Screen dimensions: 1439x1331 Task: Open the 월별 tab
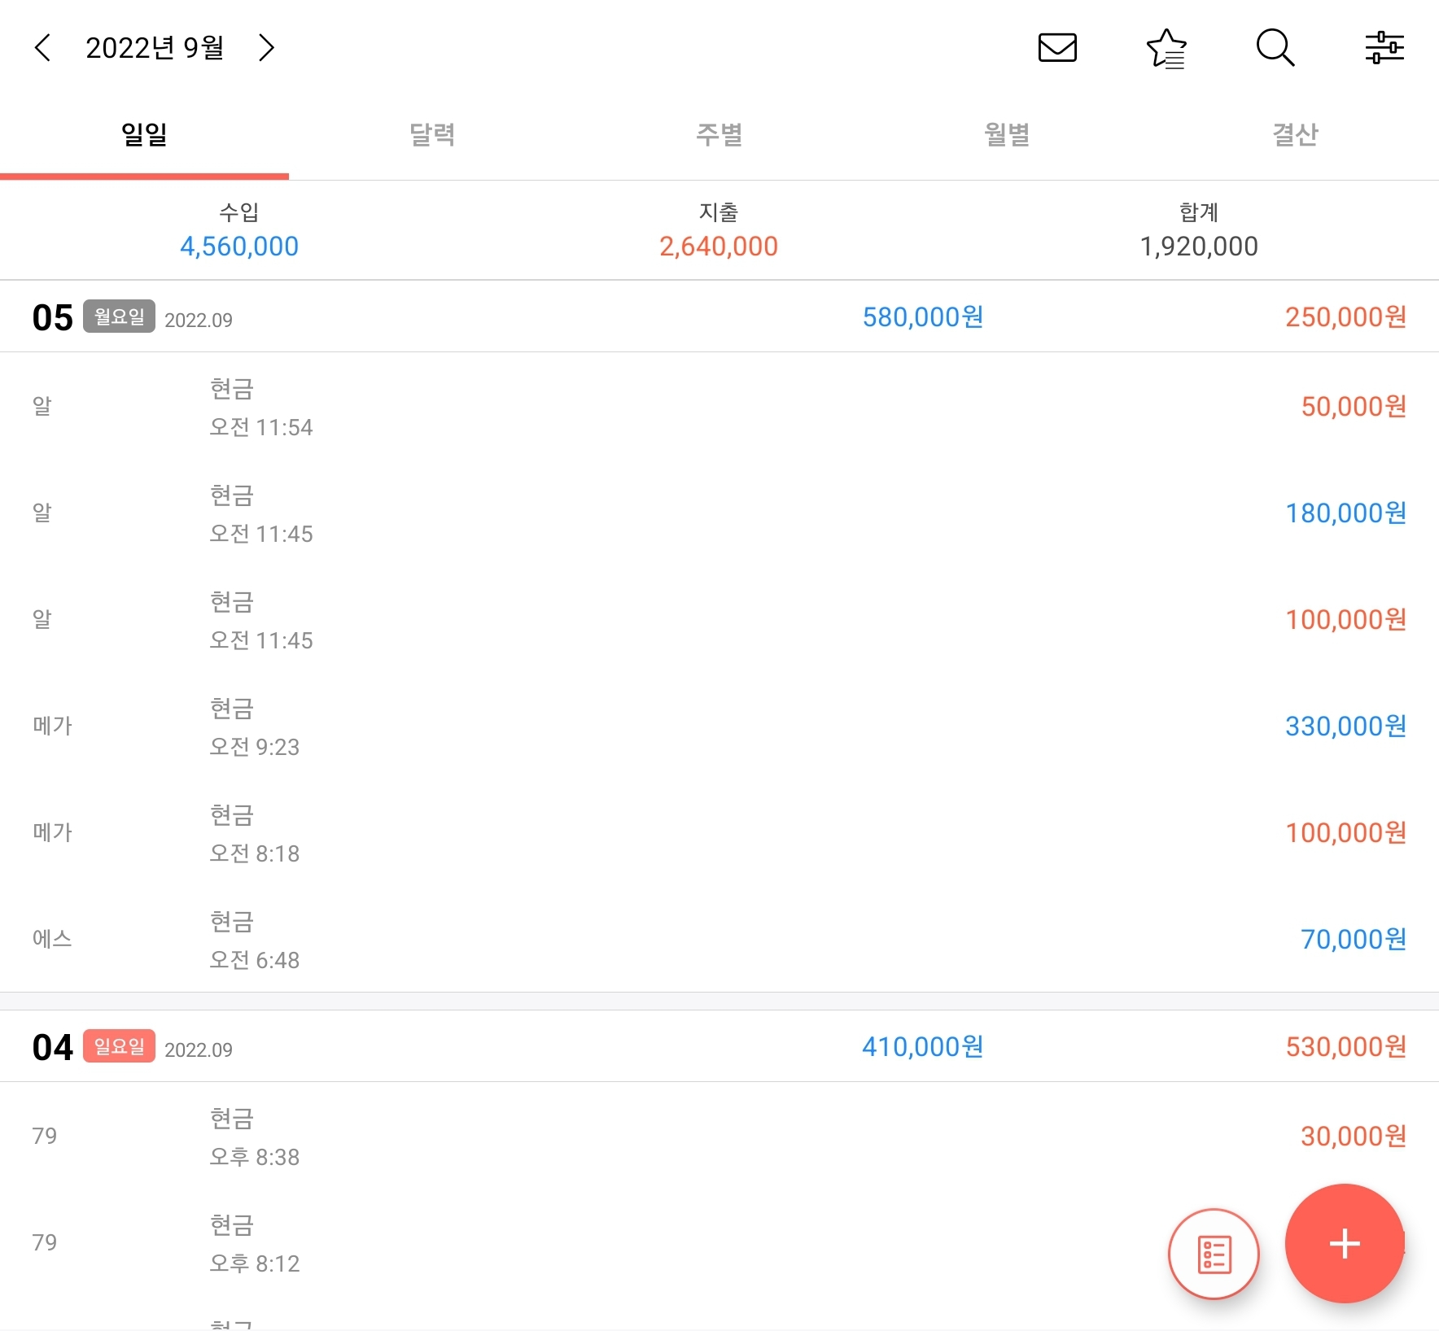click(x=1008, y=134)
